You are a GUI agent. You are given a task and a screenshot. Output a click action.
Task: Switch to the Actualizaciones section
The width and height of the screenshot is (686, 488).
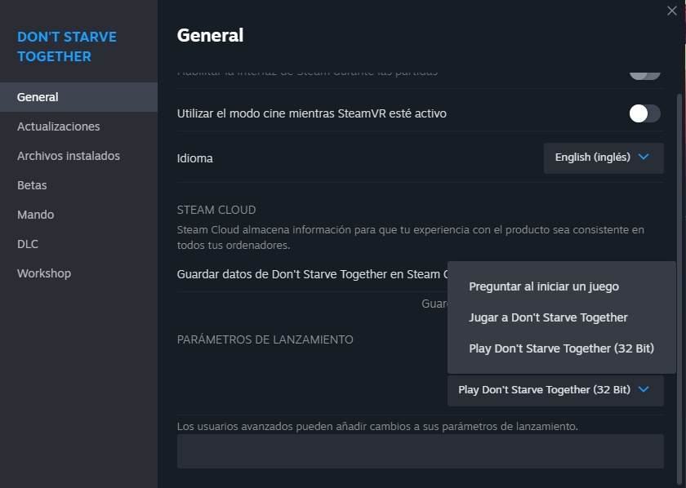59,126
